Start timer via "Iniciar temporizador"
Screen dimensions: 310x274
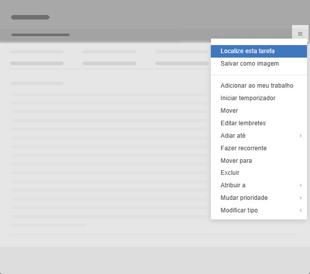pos(259,98)
